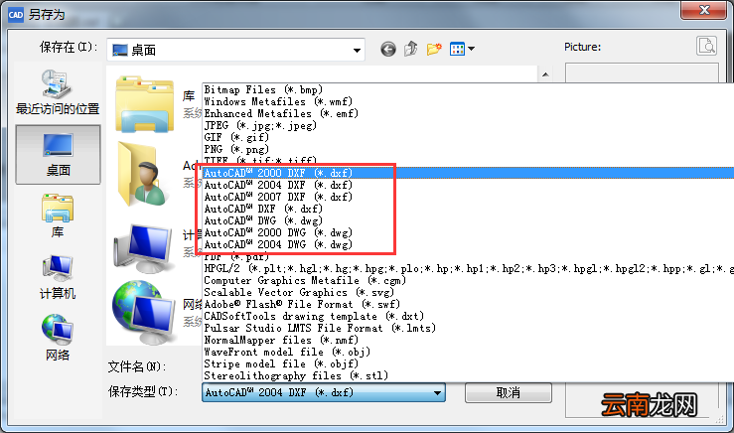
Task: Select AutoCAD 2000 DXF format
Action: [468, 173]
